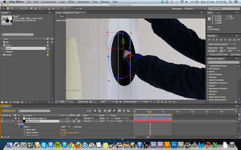The image size is (241, 150).
Task: Click the red label swatch of Black Solid 4
Action: [15, 121]
